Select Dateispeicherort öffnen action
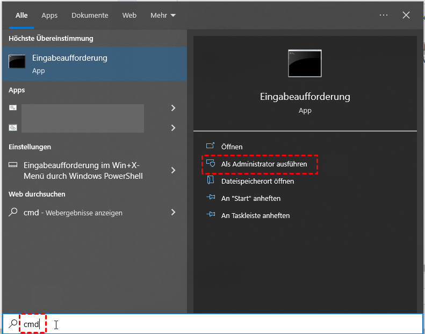The width and height of the screenshot is (425, 334). pos(257,181)
